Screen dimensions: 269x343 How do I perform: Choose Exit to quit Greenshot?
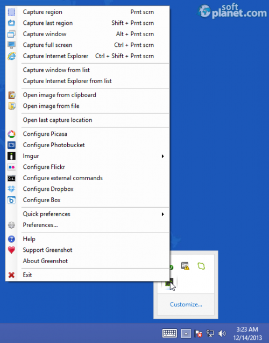pos(88,275)
